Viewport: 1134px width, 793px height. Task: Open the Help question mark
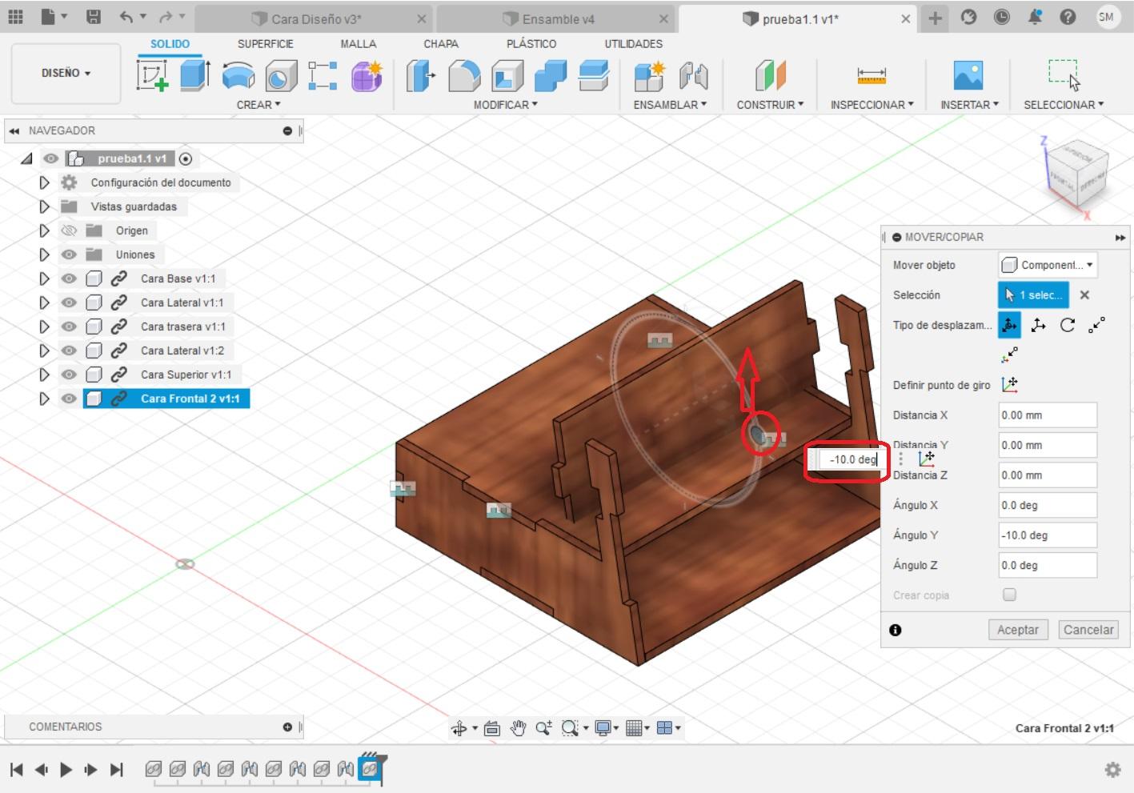click(x=1068, y=17)
